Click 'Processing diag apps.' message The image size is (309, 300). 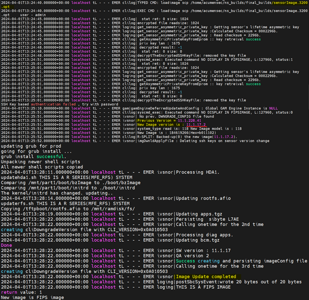pos(204,235)
